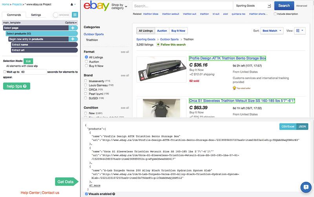
Task: Open the Profile Design ATTK listing link
Action: (x=228, y=58)
